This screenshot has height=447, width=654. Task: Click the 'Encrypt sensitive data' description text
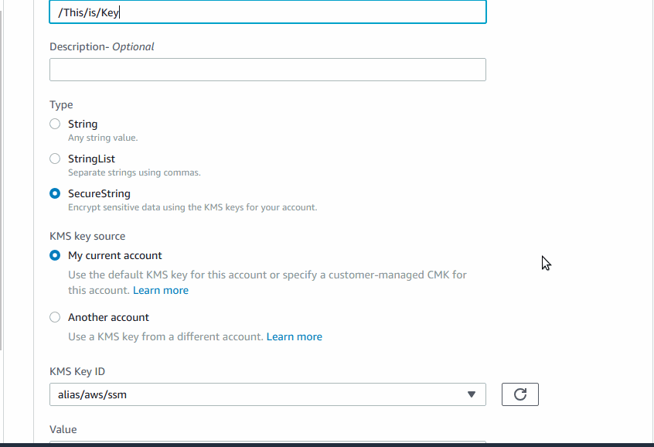192,207
